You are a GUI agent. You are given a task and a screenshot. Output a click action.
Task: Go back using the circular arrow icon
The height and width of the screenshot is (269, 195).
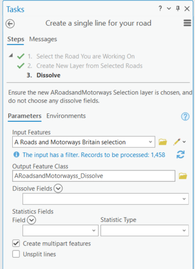pos(10,24)
